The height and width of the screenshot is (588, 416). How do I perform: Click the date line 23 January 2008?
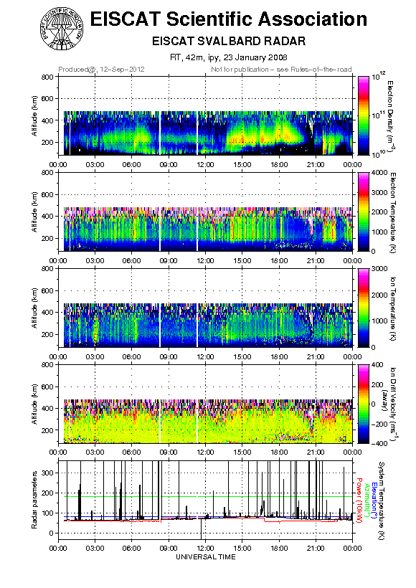tap(229, 57)
